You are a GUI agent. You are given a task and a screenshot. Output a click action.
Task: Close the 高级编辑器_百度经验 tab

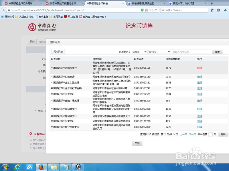pyautogui.click(x=164, y=3)
